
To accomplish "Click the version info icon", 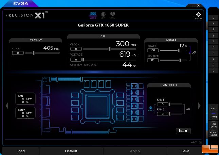I will [200, 142].
